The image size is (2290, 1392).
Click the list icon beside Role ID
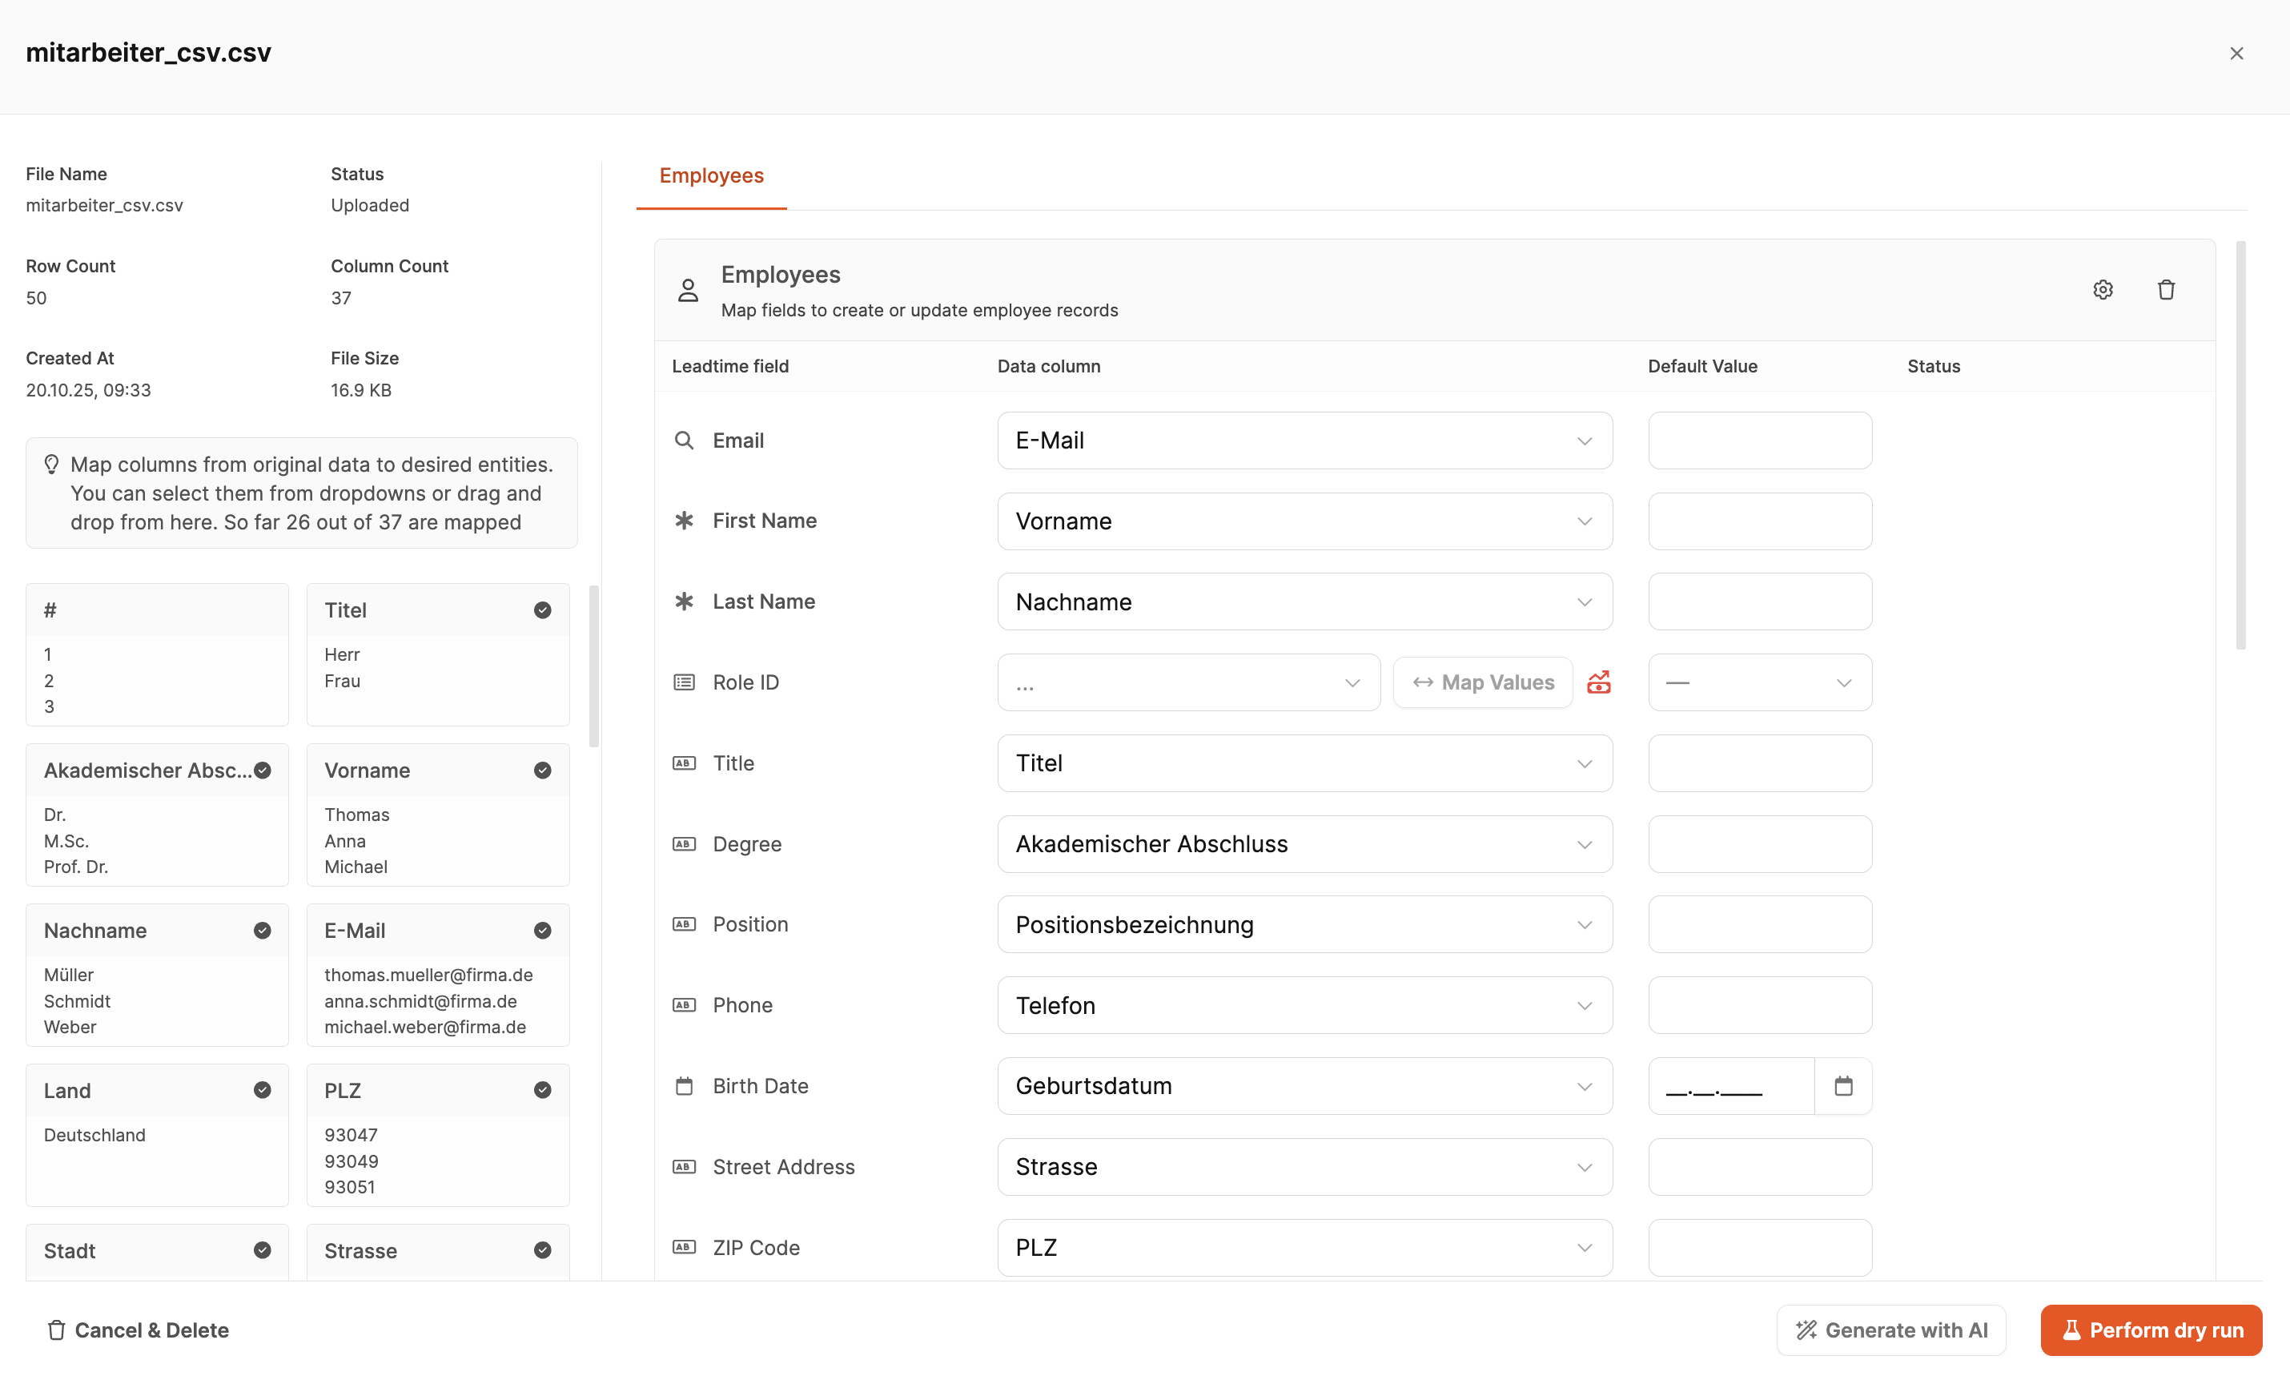pyautogui.click(x=684, y=682)
